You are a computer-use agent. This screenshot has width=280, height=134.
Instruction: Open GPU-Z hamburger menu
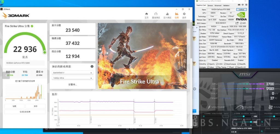(246, 5)
